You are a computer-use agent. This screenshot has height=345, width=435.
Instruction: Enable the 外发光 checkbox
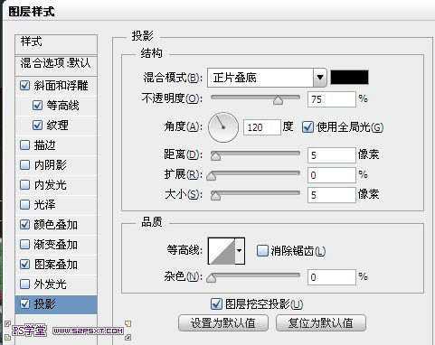click(24, 284)
